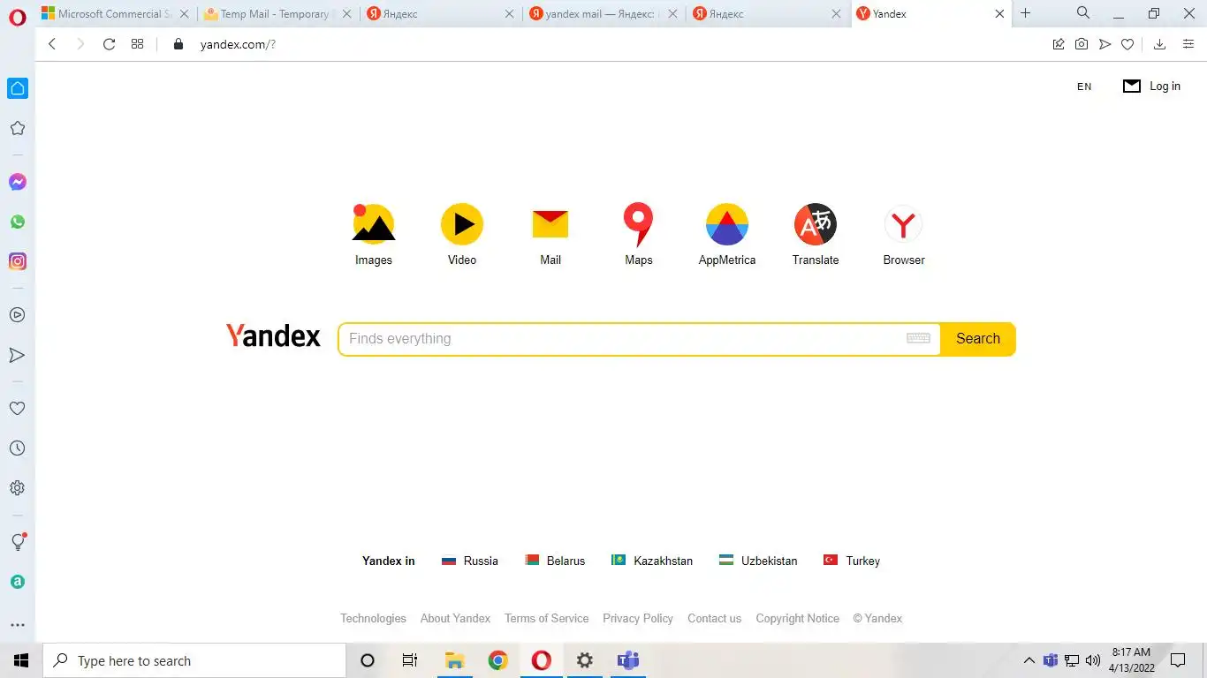Open Easy Setup menu icon

(1188, 44)
